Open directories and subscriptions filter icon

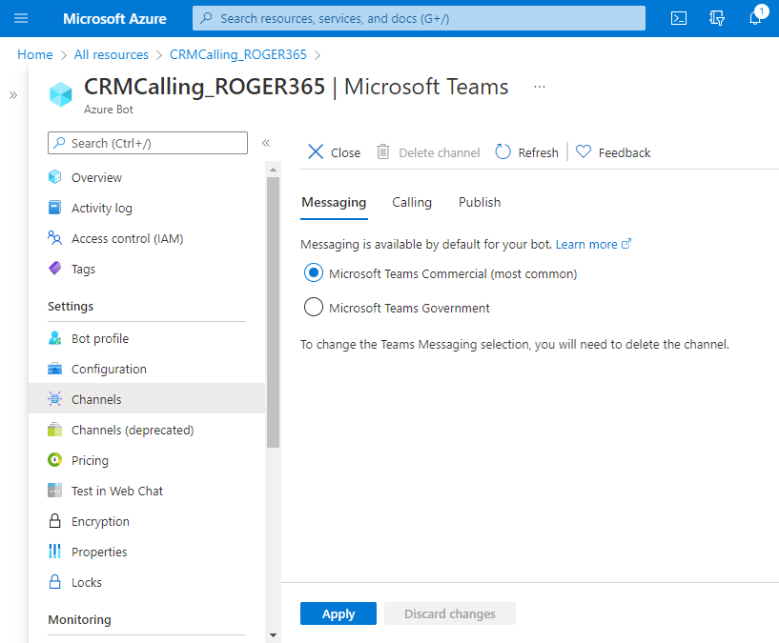tap(717, 18)
